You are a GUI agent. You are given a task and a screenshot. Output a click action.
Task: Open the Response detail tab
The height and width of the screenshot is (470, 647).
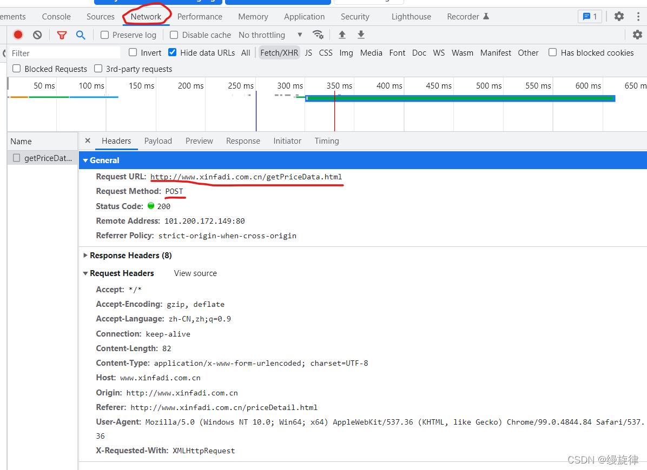[x=243, y=141]
